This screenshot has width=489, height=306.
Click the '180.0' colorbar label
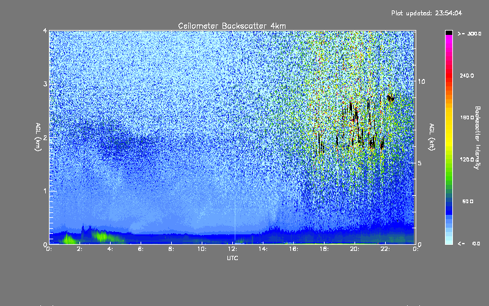coord(467,118)
